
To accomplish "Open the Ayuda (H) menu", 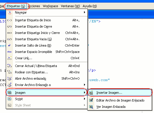I will pos(90,6).
